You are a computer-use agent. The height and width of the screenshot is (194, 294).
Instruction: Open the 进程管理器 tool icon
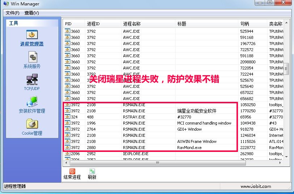(x=32, y=35)
